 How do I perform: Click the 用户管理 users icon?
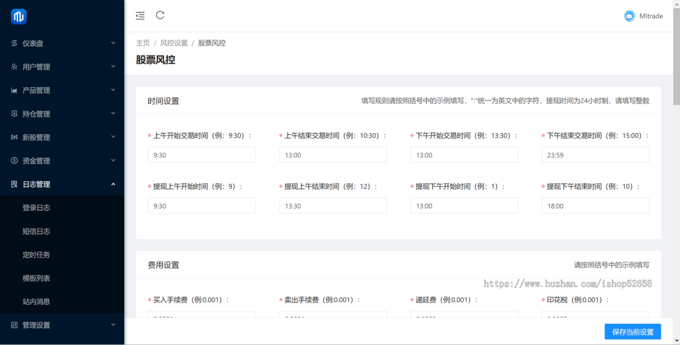click(x=14, y=67)
